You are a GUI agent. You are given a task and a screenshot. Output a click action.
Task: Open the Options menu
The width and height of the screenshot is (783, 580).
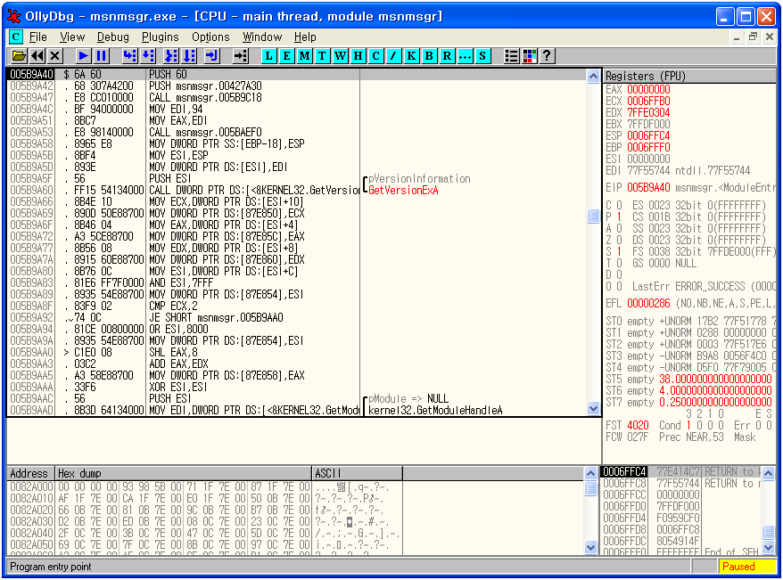[210, 37]
